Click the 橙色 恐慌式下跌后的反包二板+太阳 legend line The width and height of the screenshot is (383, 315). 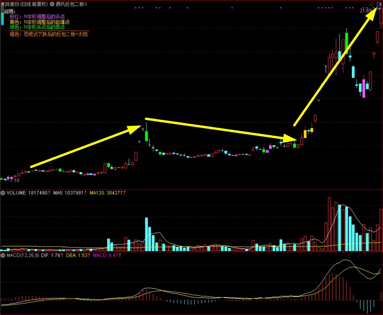tap(49, 34)
